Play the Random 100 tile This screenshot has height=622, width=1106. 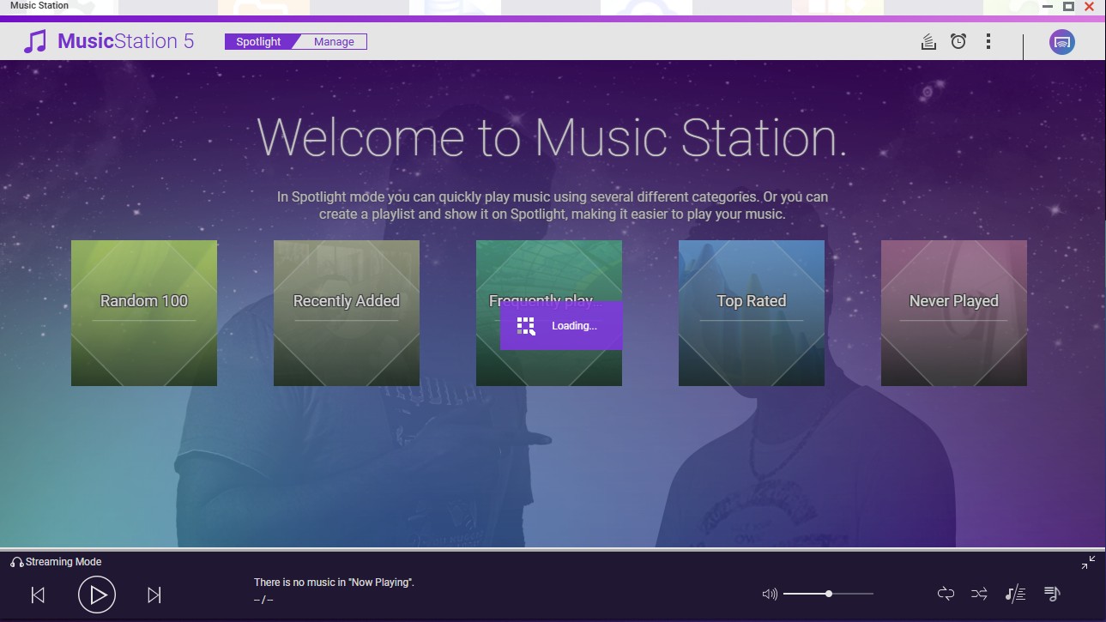pos(144,313)
